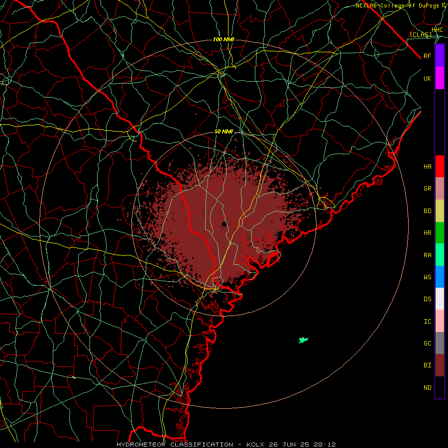Click the RF legend label
This screenshot has height=448, width=448.
[427, 56]
